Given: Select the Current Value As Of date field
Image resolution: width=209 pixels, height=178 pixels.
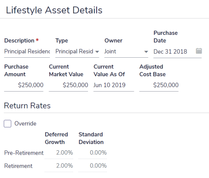Looking at the screenshot, I should click(114, 85).
